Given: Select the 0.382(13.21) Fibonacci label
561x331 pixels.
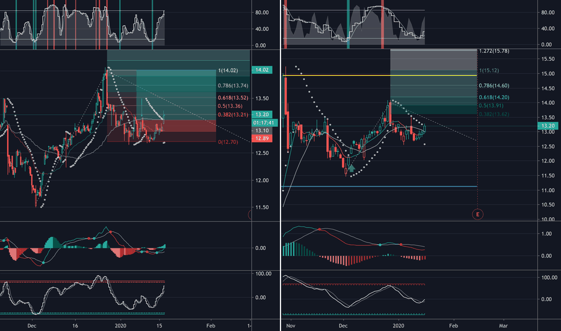Looking at the screenshot, I should coord(233,114).
